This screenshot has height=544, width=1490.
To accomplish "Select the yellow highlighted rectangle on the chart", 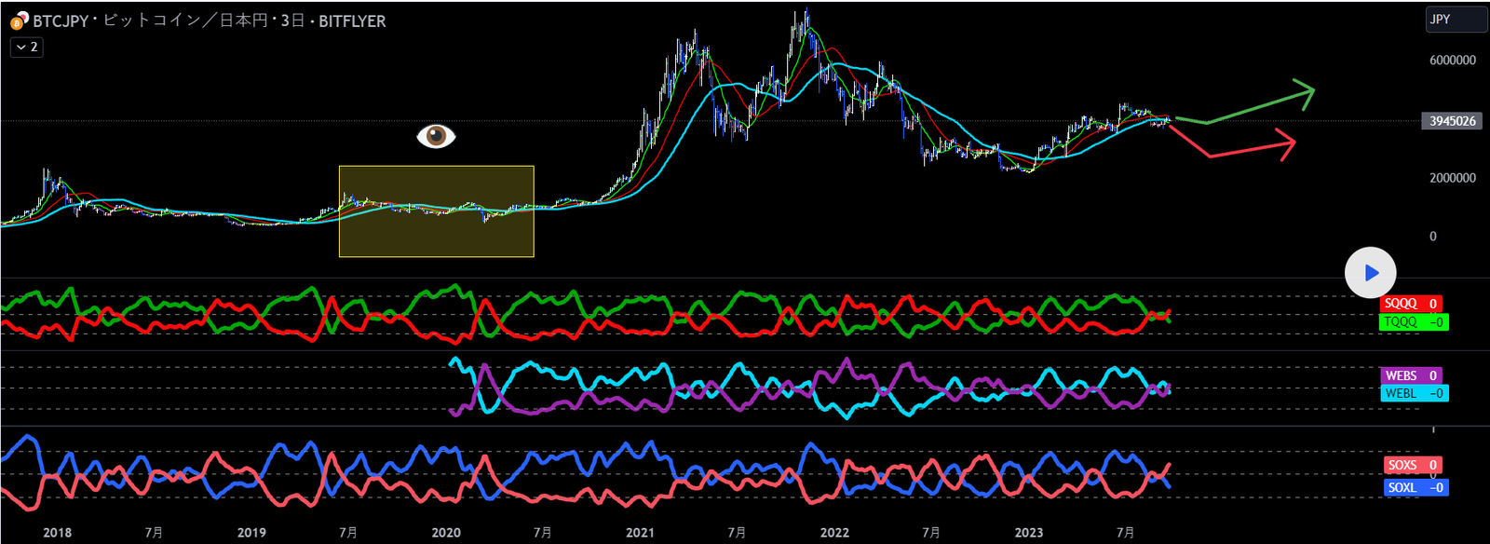I will [436, 211].
